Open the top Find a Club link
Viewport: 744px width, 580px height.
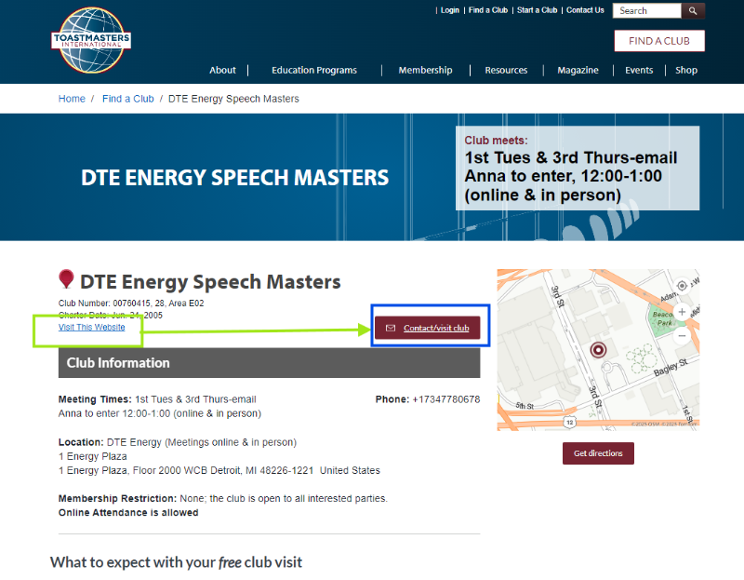(x=487, y=10)
